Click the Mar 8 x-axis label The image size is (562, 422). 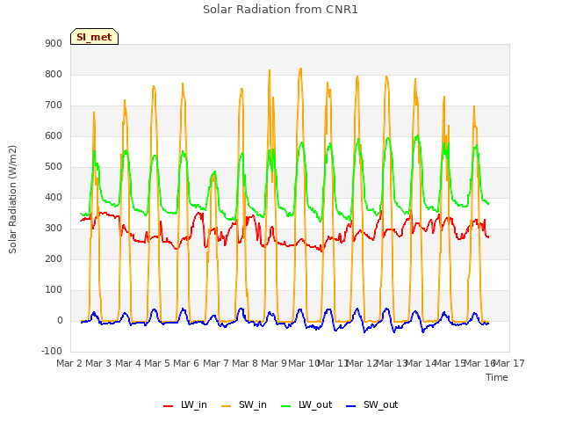(x=245, y=363)
